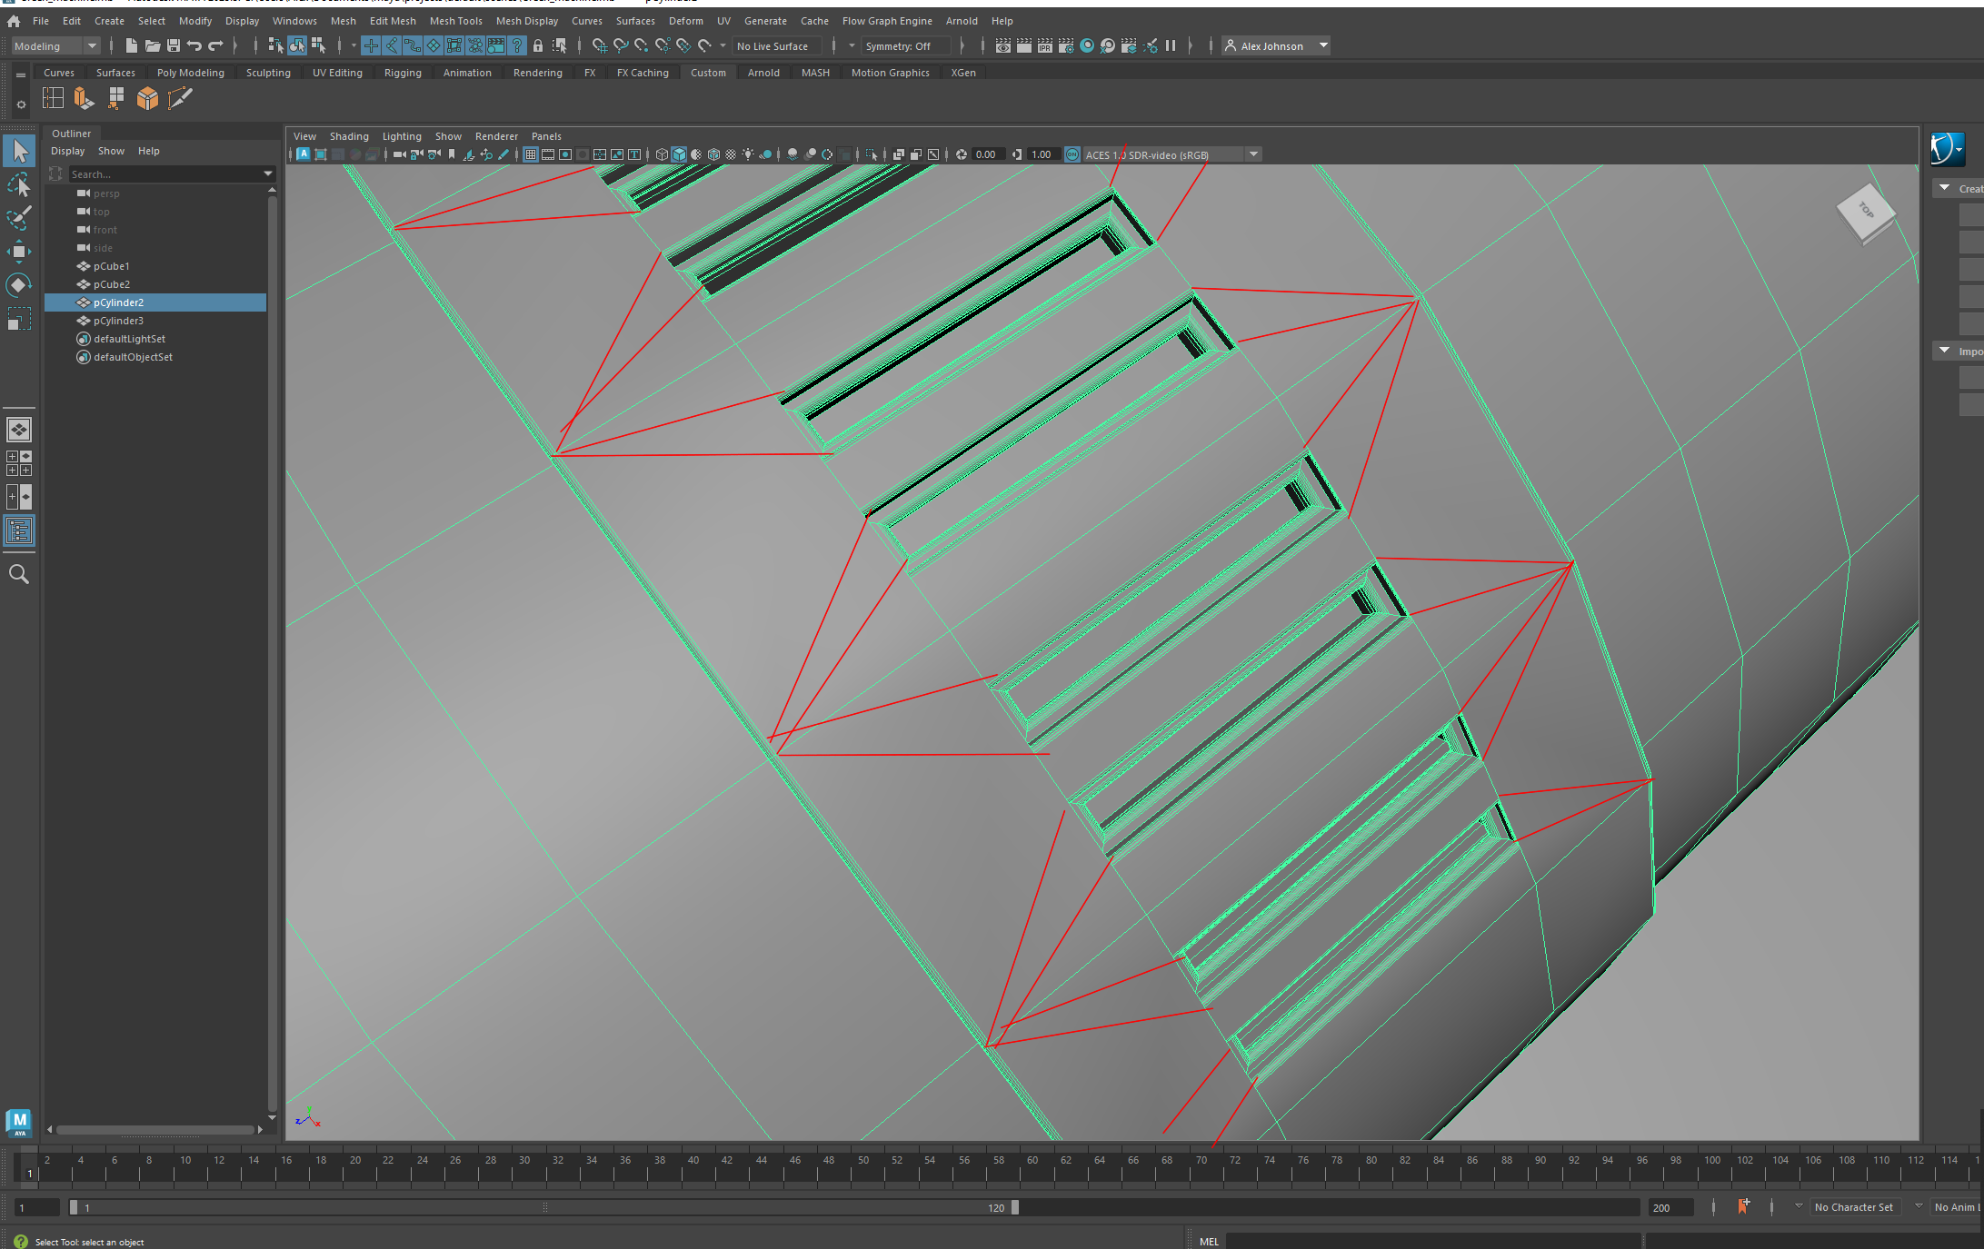Open the Modeling menu set dropdown
Viewport: 1984px width, 1249px height.
pyautogui.click(x=55, y=45)
